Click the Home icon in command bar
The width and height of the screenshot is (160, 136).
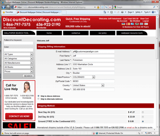point(105,12)
